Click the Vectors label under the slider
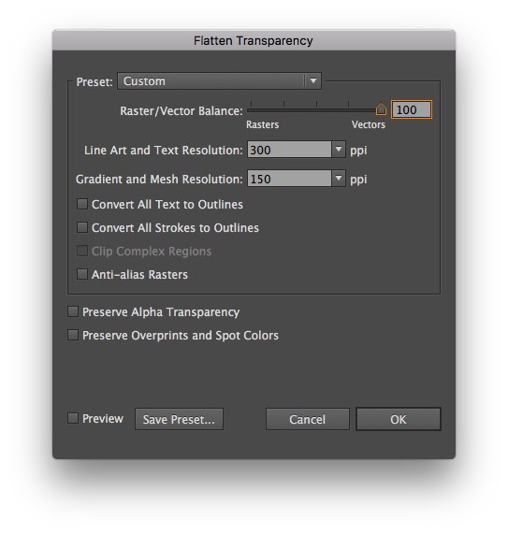Viewport: 508px width, 534px height. click(369, 124)
